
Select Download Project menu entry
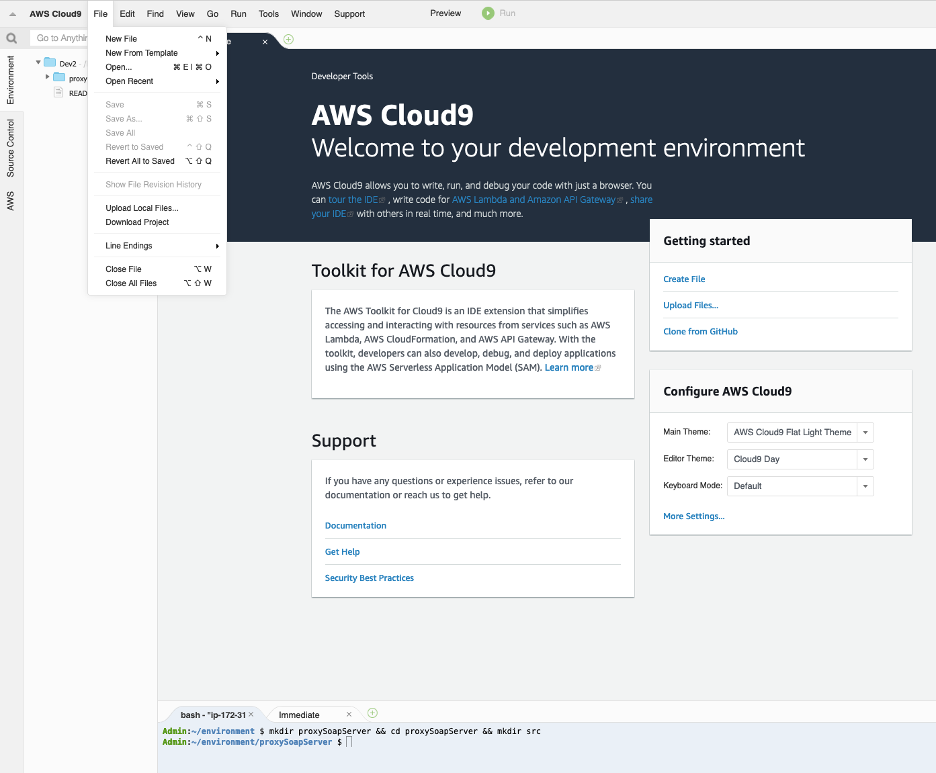(157, 222)
